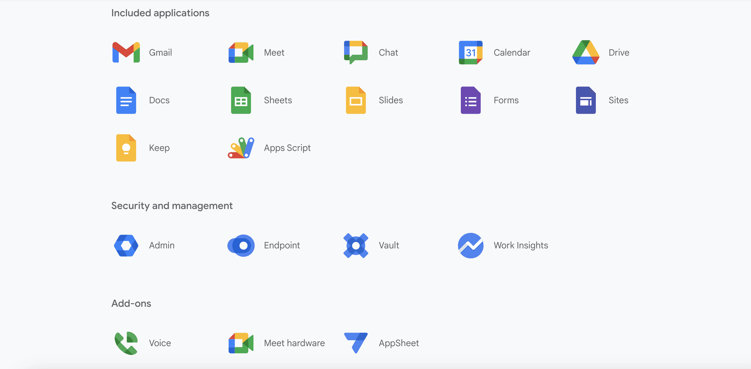This screenshot has width=751, height=369.
Task: Click the Work Insights text label
Action: (x=521, y=245)
